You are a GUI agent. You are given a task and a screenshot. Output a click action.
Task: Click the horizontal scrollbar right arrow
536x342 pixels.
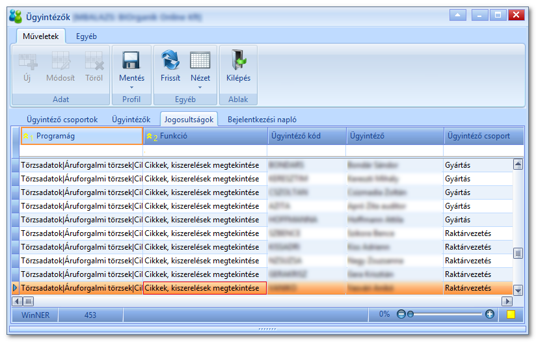click(507, 301)
